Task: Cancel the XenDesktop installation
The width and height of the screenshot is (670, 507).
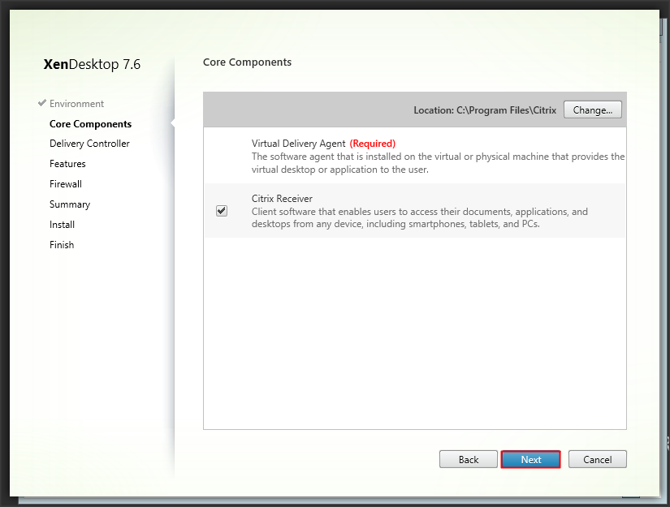Action: tap(597, 459)
